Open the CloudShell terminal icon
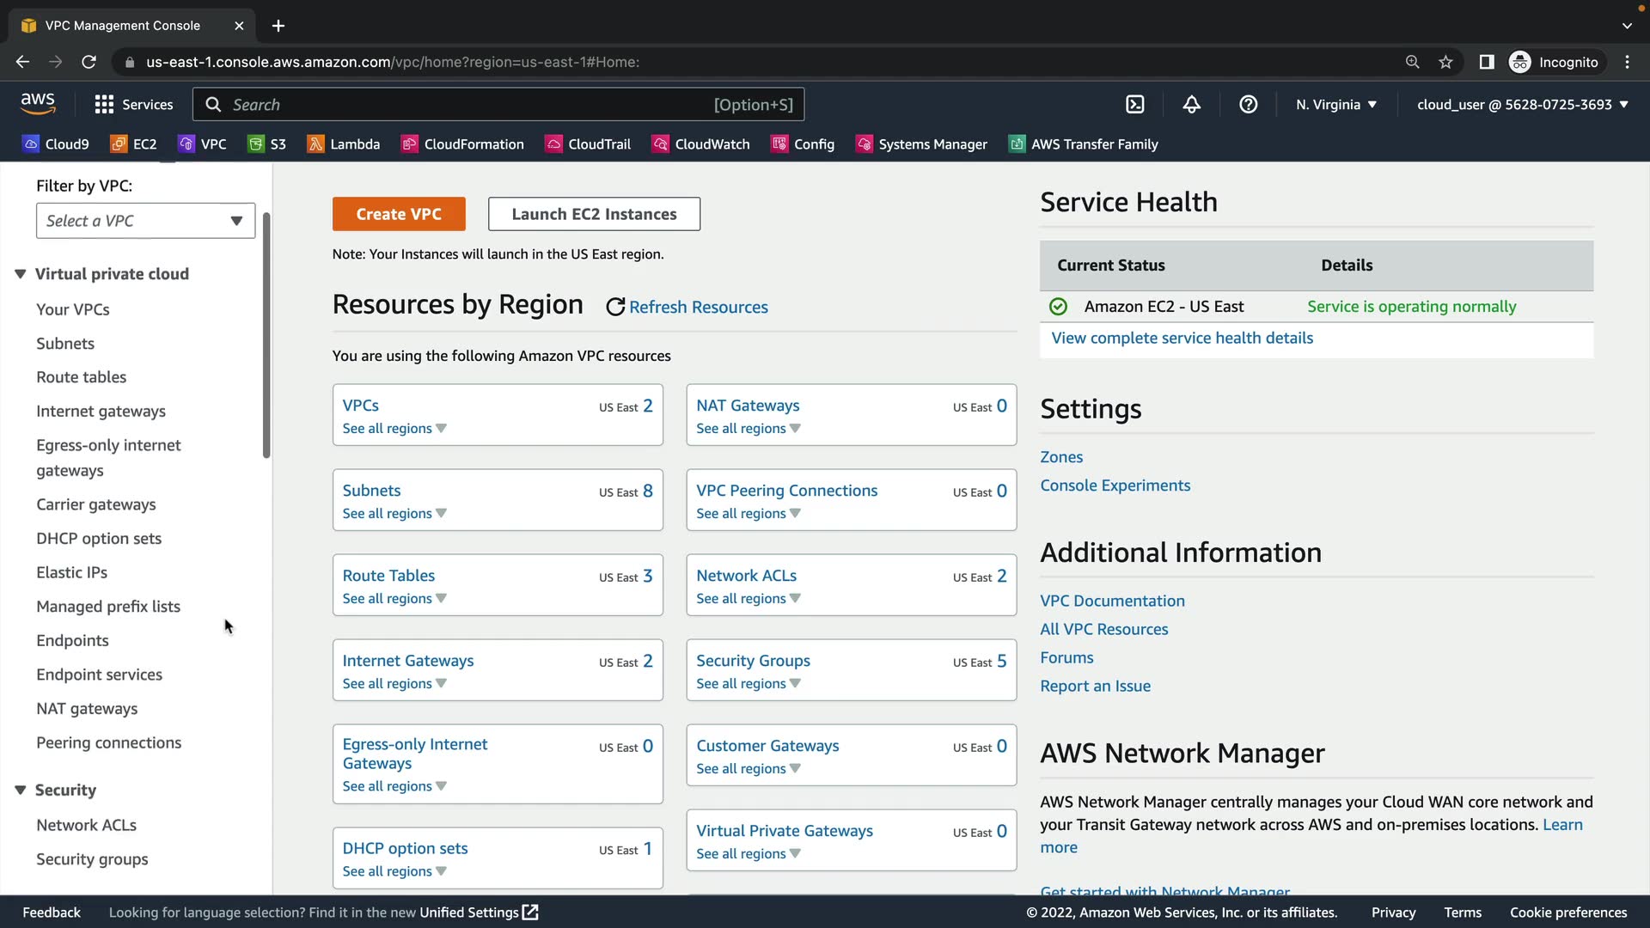The width and height of the screenshot is (1650, 928). pos(1134,105)
